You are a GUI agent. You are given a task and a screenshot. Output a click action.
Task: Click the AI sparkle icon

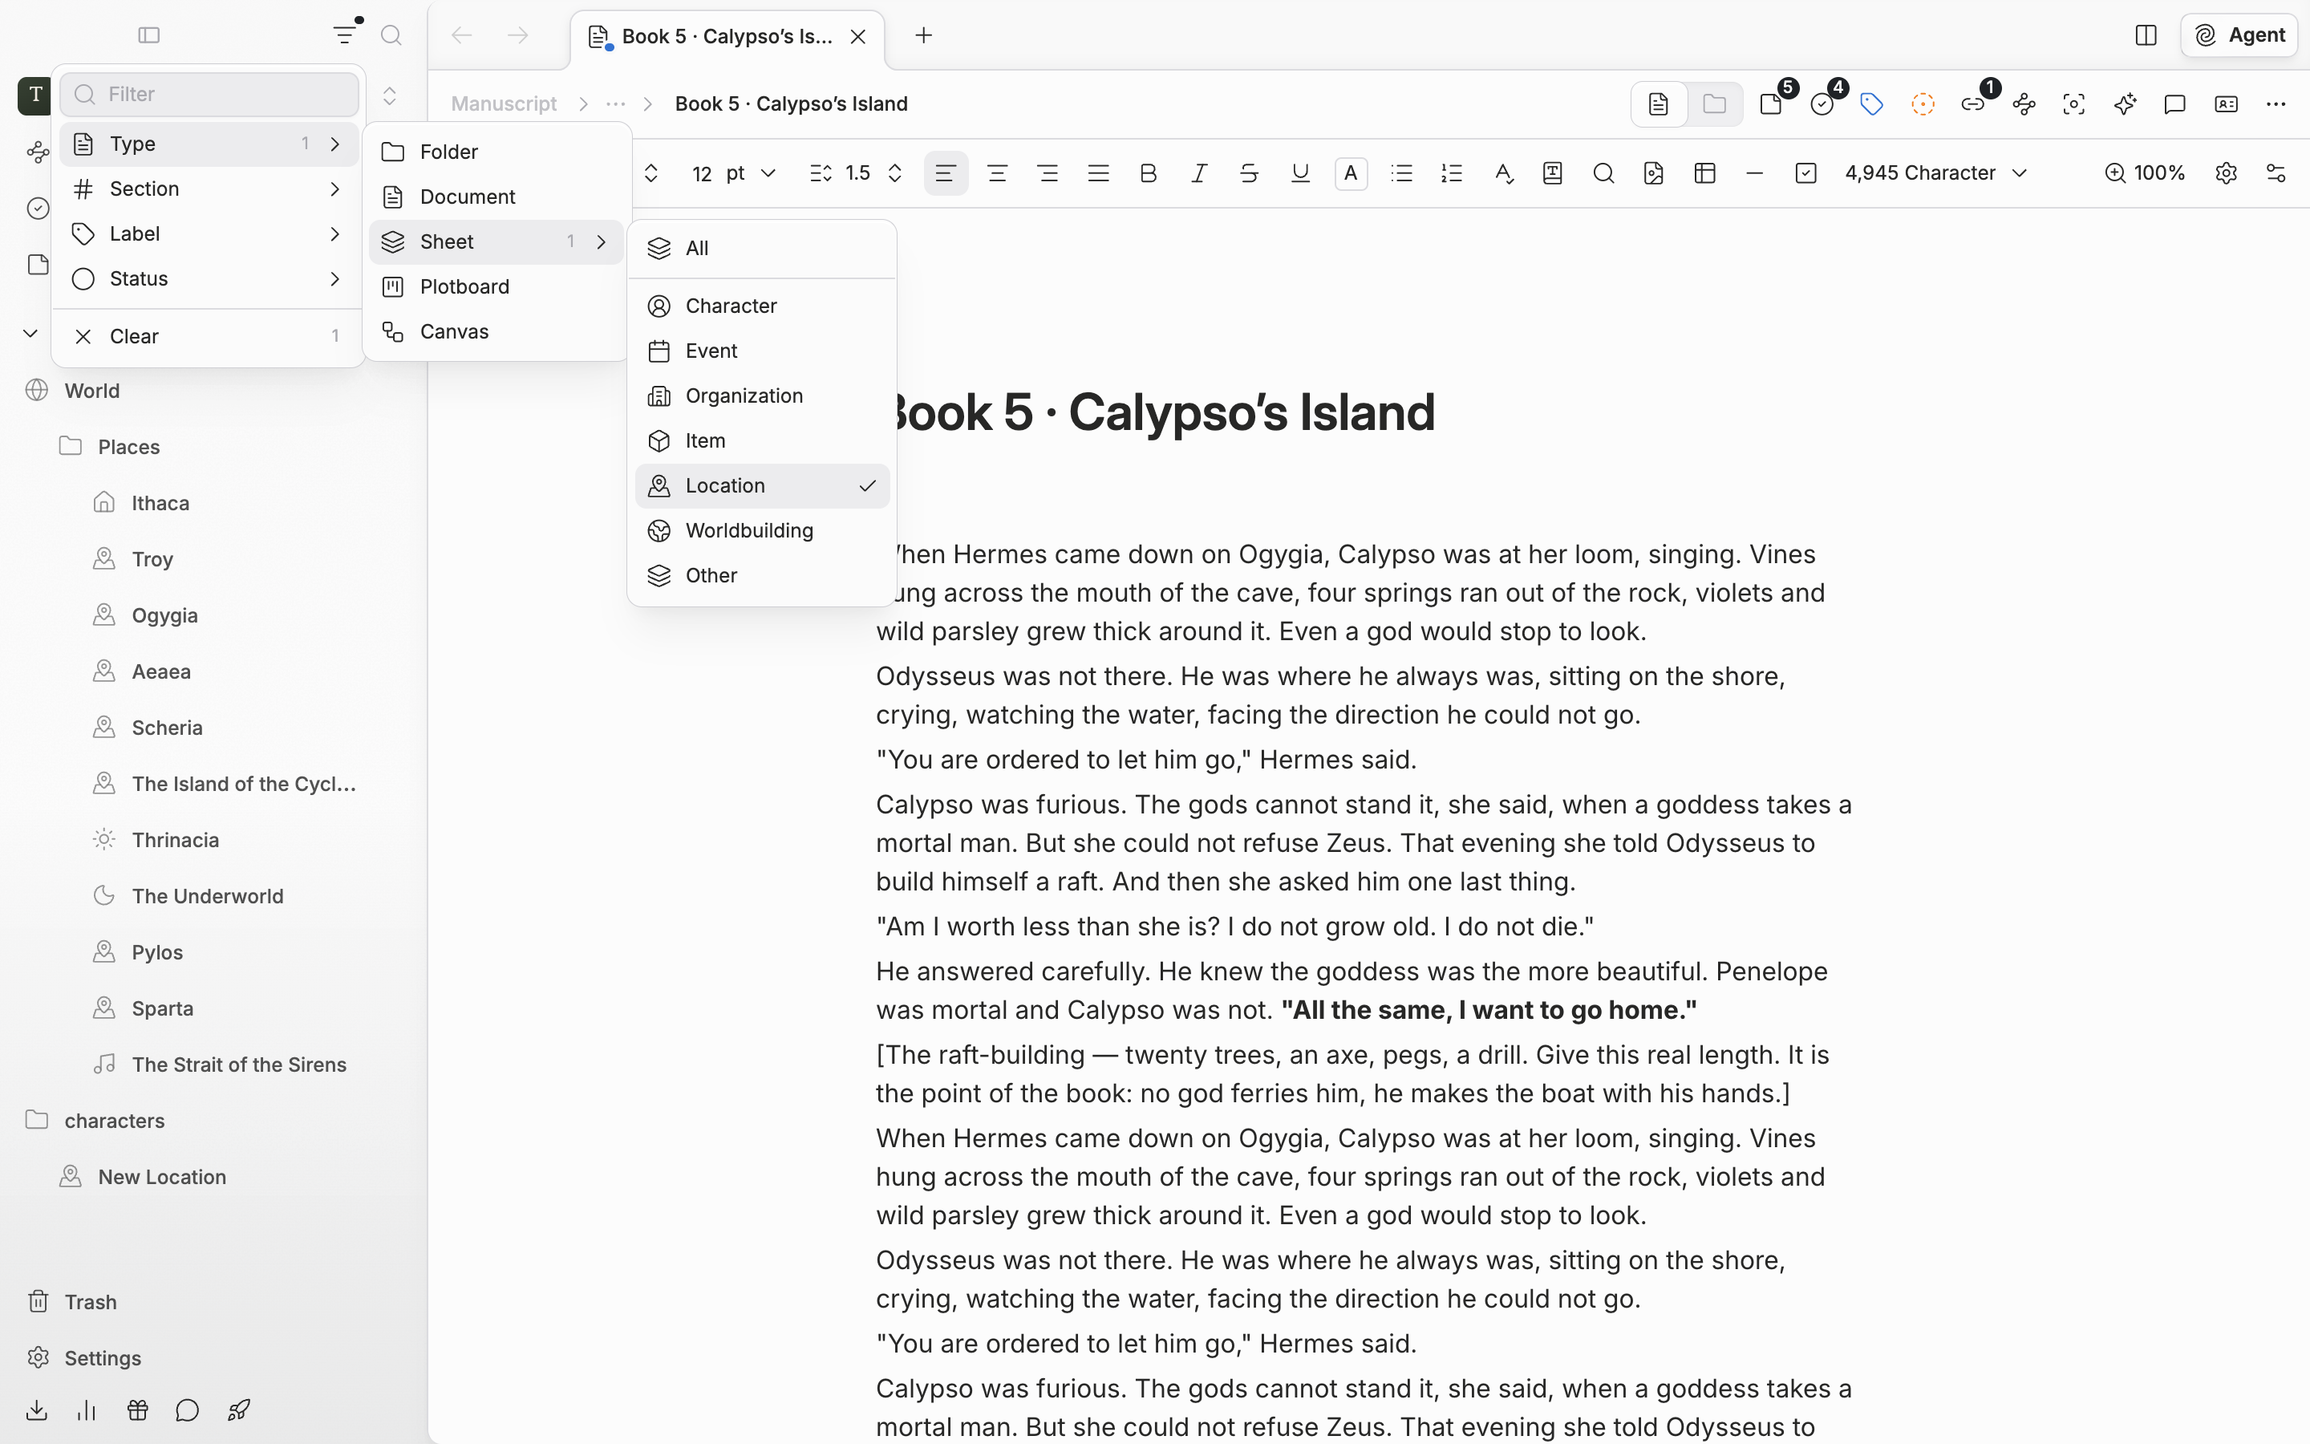[x=2125, y=104]
